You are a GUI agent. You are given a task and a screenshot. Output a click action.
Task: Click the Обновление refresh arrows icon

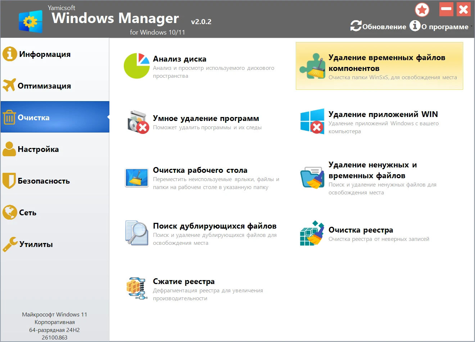point(356,26)
